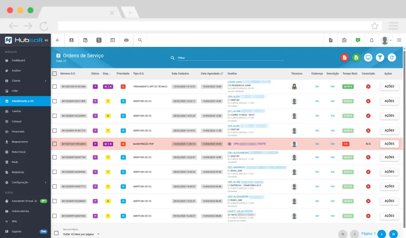Open Assistente Virtual GPT in sidebar

(x=25, y=201)
